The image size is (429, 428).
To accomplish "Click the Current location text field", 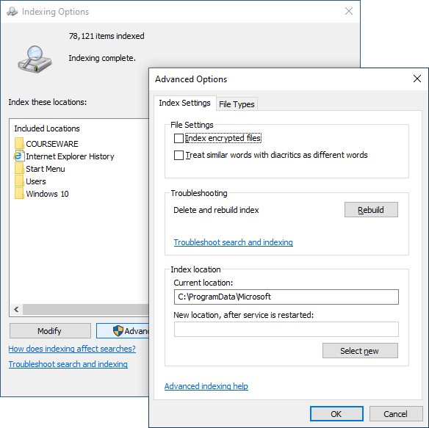I will pos(286,297).
